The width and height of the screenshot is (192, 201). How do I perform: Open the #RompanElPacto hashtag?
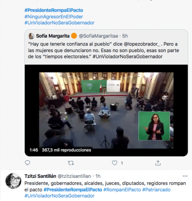(x=122, y=190)
